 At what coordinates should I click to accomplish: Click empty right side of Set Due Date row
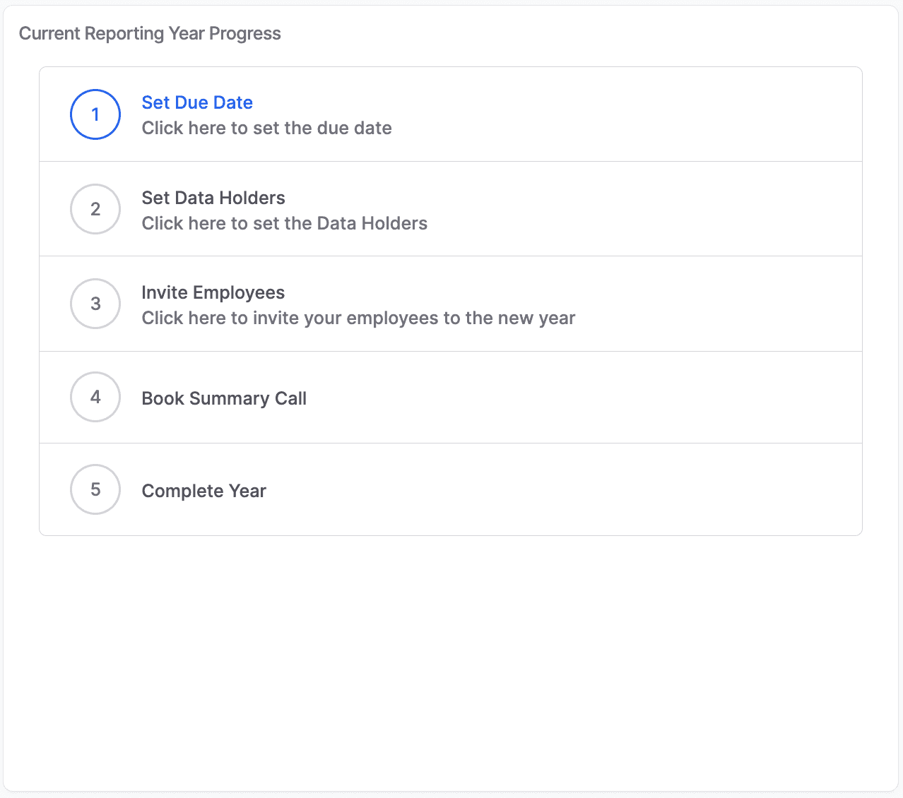[636, 114]
